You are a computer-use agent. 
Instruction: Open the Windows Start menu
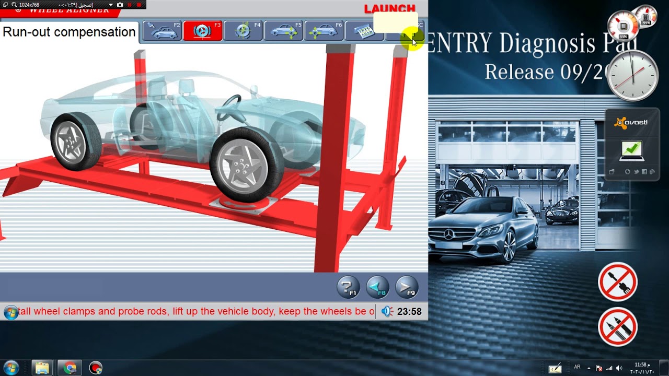tap(11, 368)
